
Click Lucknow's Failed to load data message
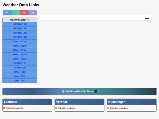[15, 108]
